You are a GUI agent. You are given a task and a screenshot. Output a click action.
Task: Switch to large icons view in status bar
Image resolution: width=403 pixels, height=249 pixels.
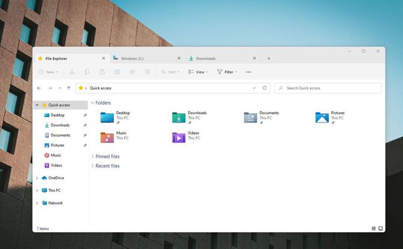coord(381,228)
